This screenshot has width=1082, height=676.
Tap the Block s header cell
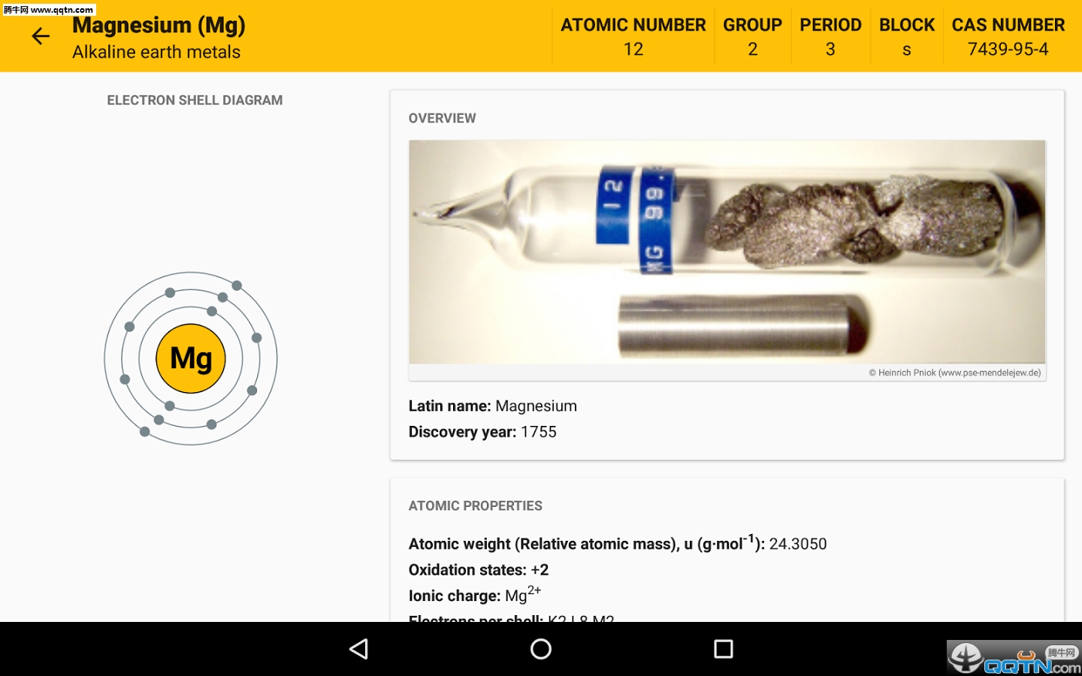pos(907,36)
